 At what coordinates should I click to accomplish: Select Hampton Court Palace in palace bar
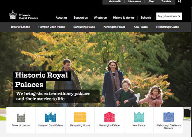[x=51, y=27]
